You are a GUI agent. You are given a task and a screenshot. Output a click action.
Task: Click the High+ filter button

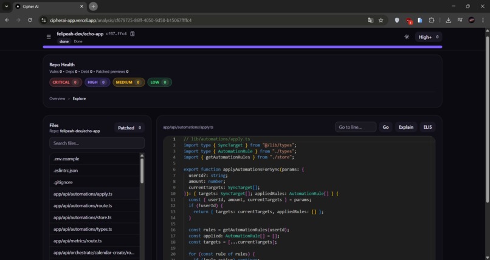[429, 37]
